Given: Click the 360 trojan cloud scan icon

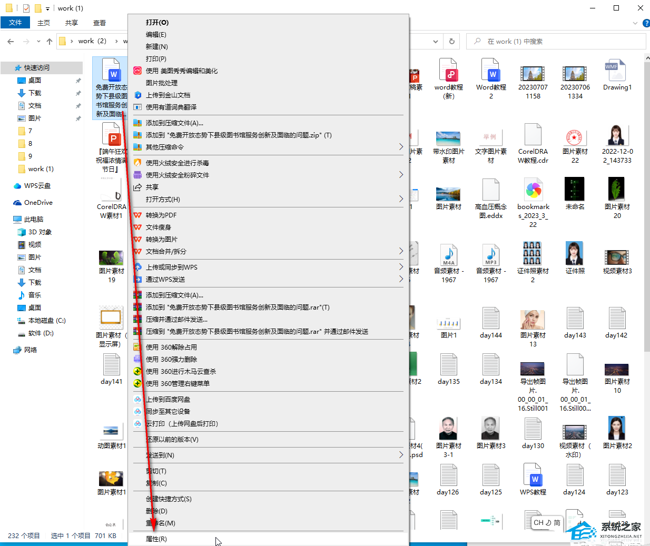Looking at the screenshot, I should (x=137, y=371).
